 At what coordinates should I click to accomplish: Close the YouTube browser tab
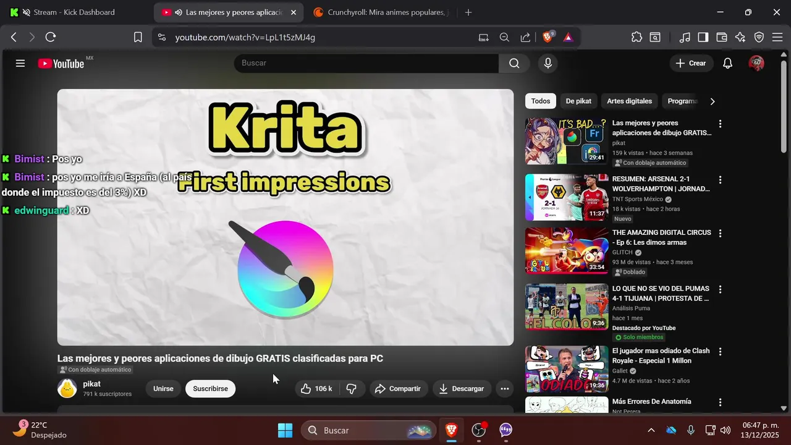293,12
